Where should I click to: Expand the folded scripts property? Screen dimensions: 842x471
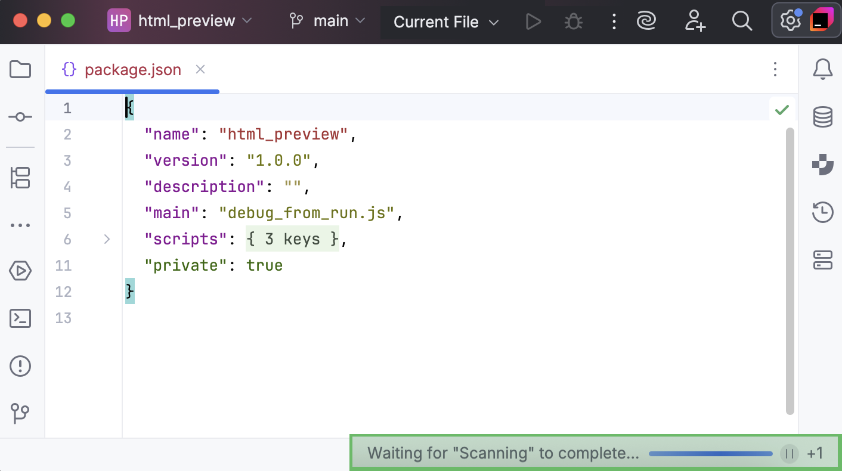click(x=107, y=239)
